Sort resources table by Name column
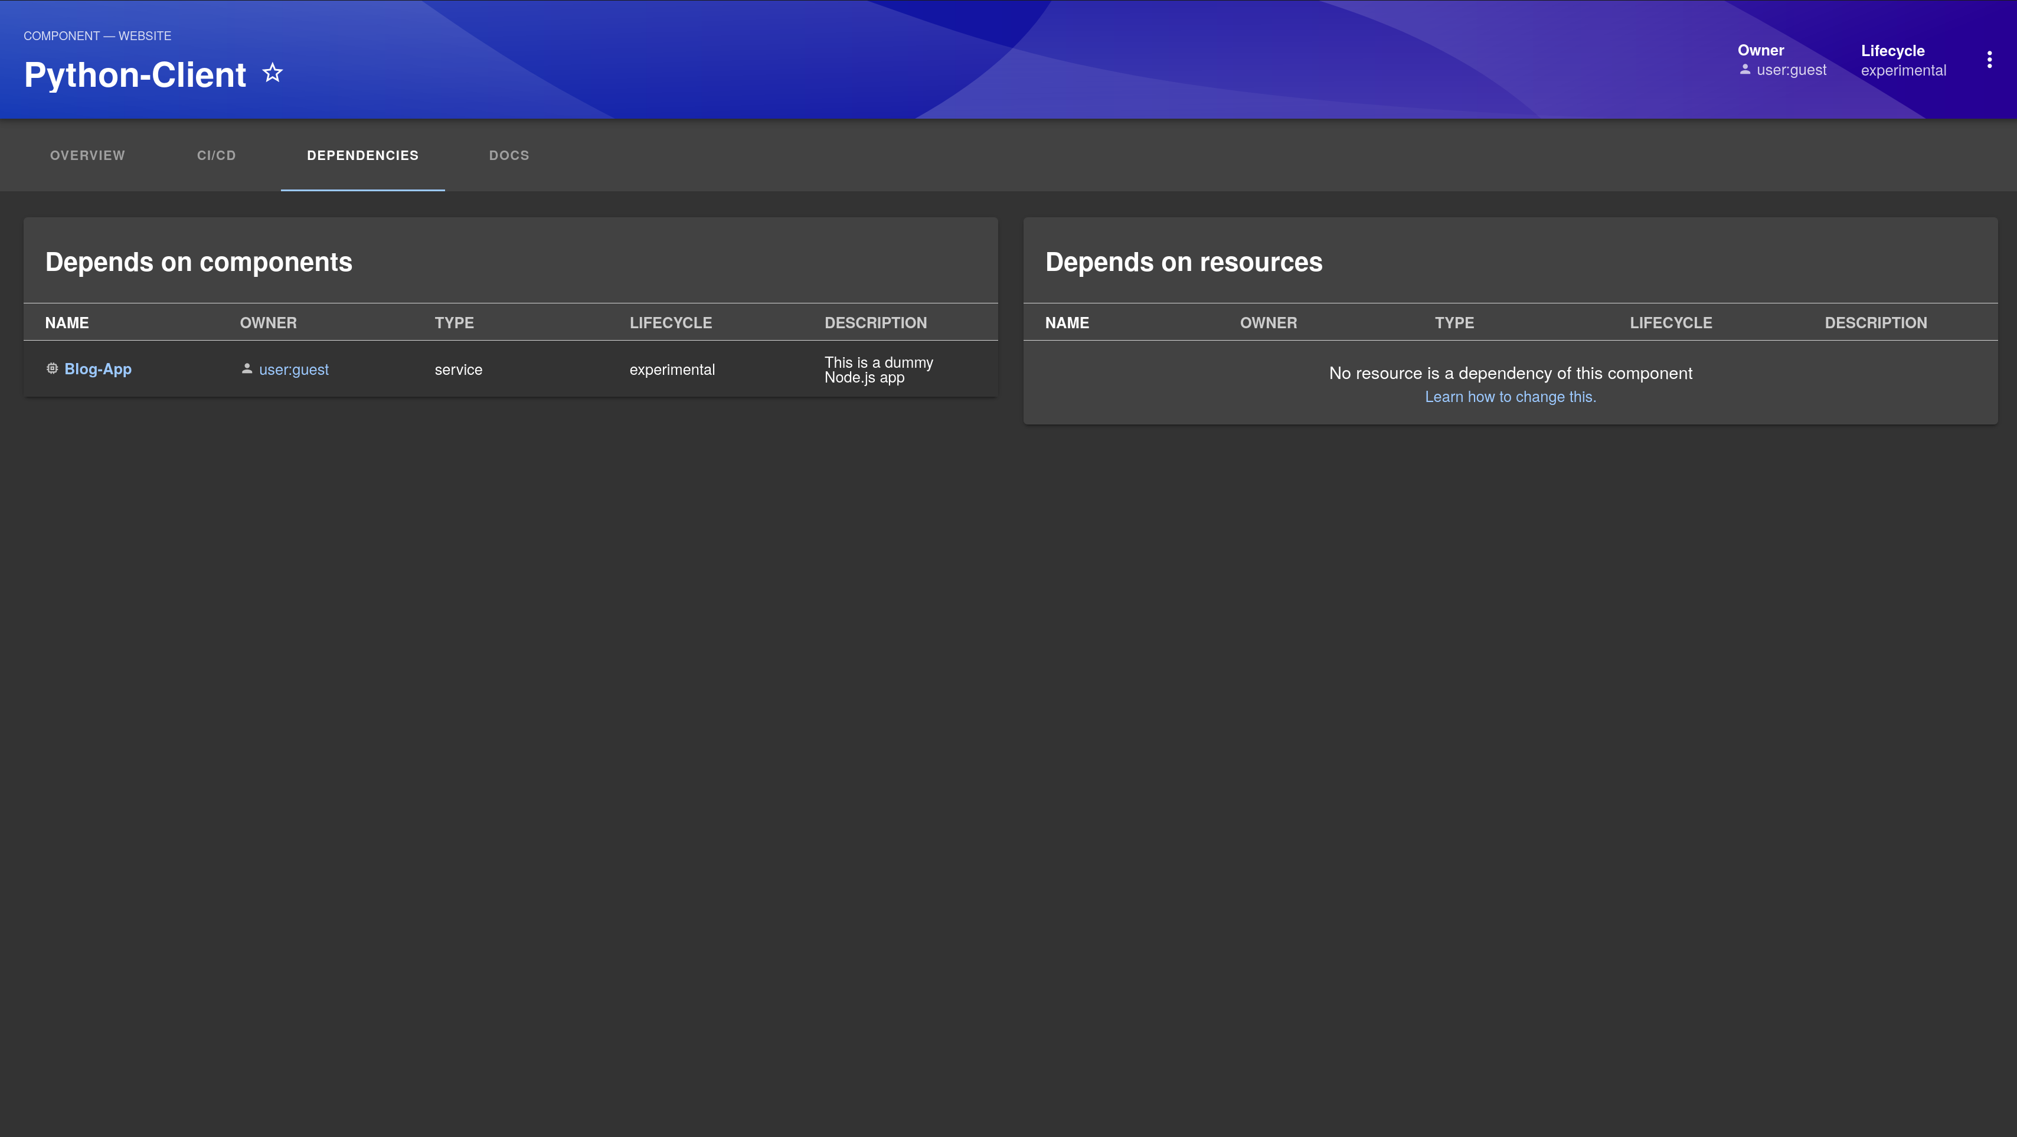The image size is (2017, 1137). pos(1067,322)
